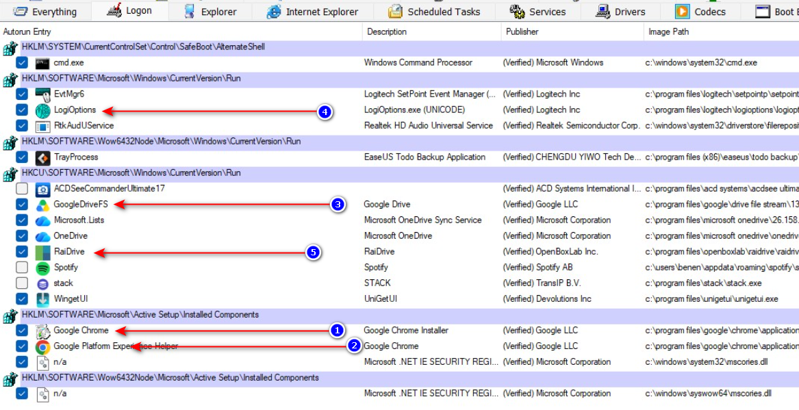Click registry icon of HKCU CurrentVersion Run
799x410 pixels.
10,175
